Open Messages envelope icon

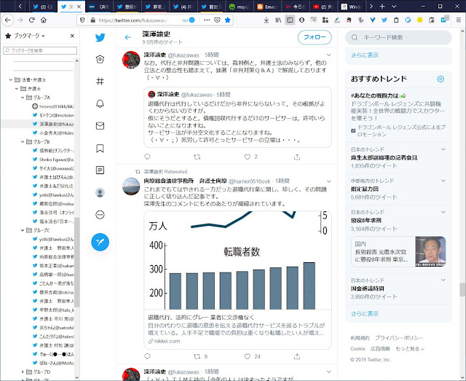100,126
